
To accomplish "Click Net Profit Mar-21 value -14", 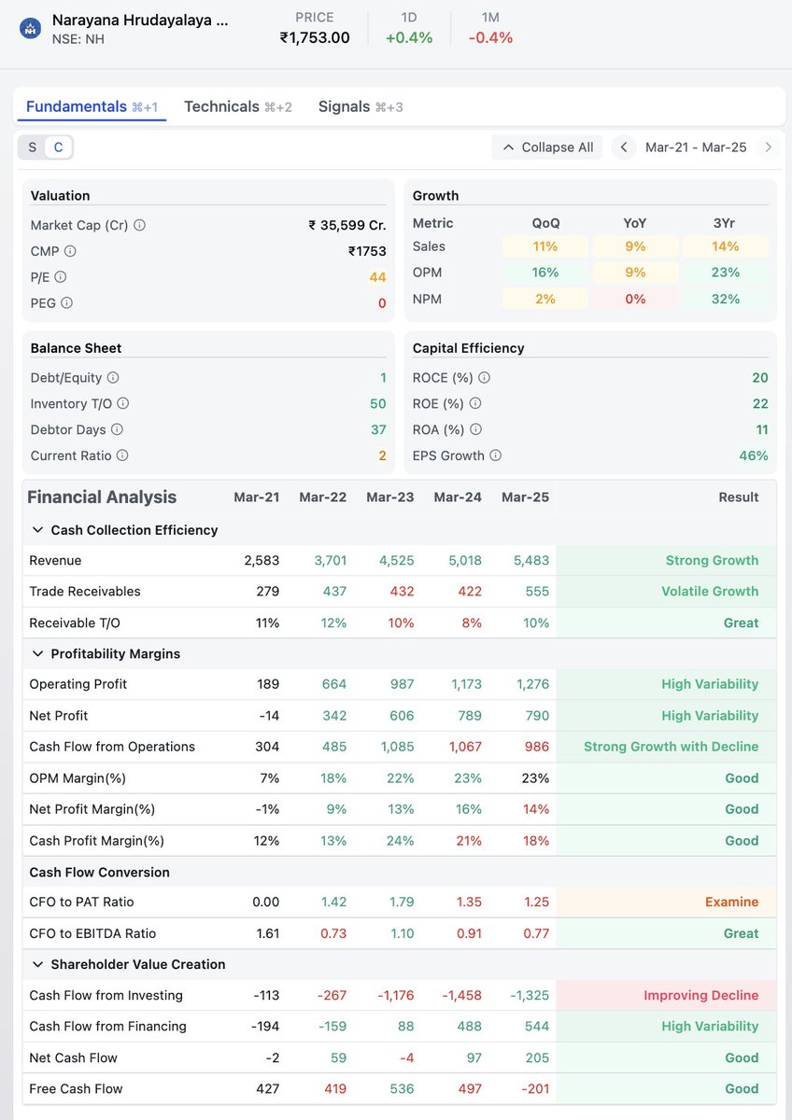I will (x=268, y=716).
